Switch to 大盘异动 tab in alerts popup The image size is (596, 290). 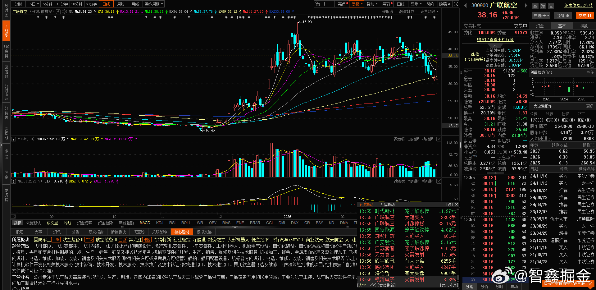(387, 205)
